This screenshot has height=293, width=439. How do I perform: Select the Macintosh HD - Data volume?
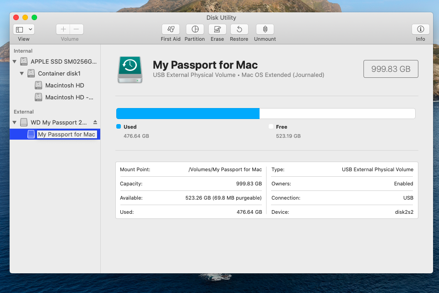(69, 97)
